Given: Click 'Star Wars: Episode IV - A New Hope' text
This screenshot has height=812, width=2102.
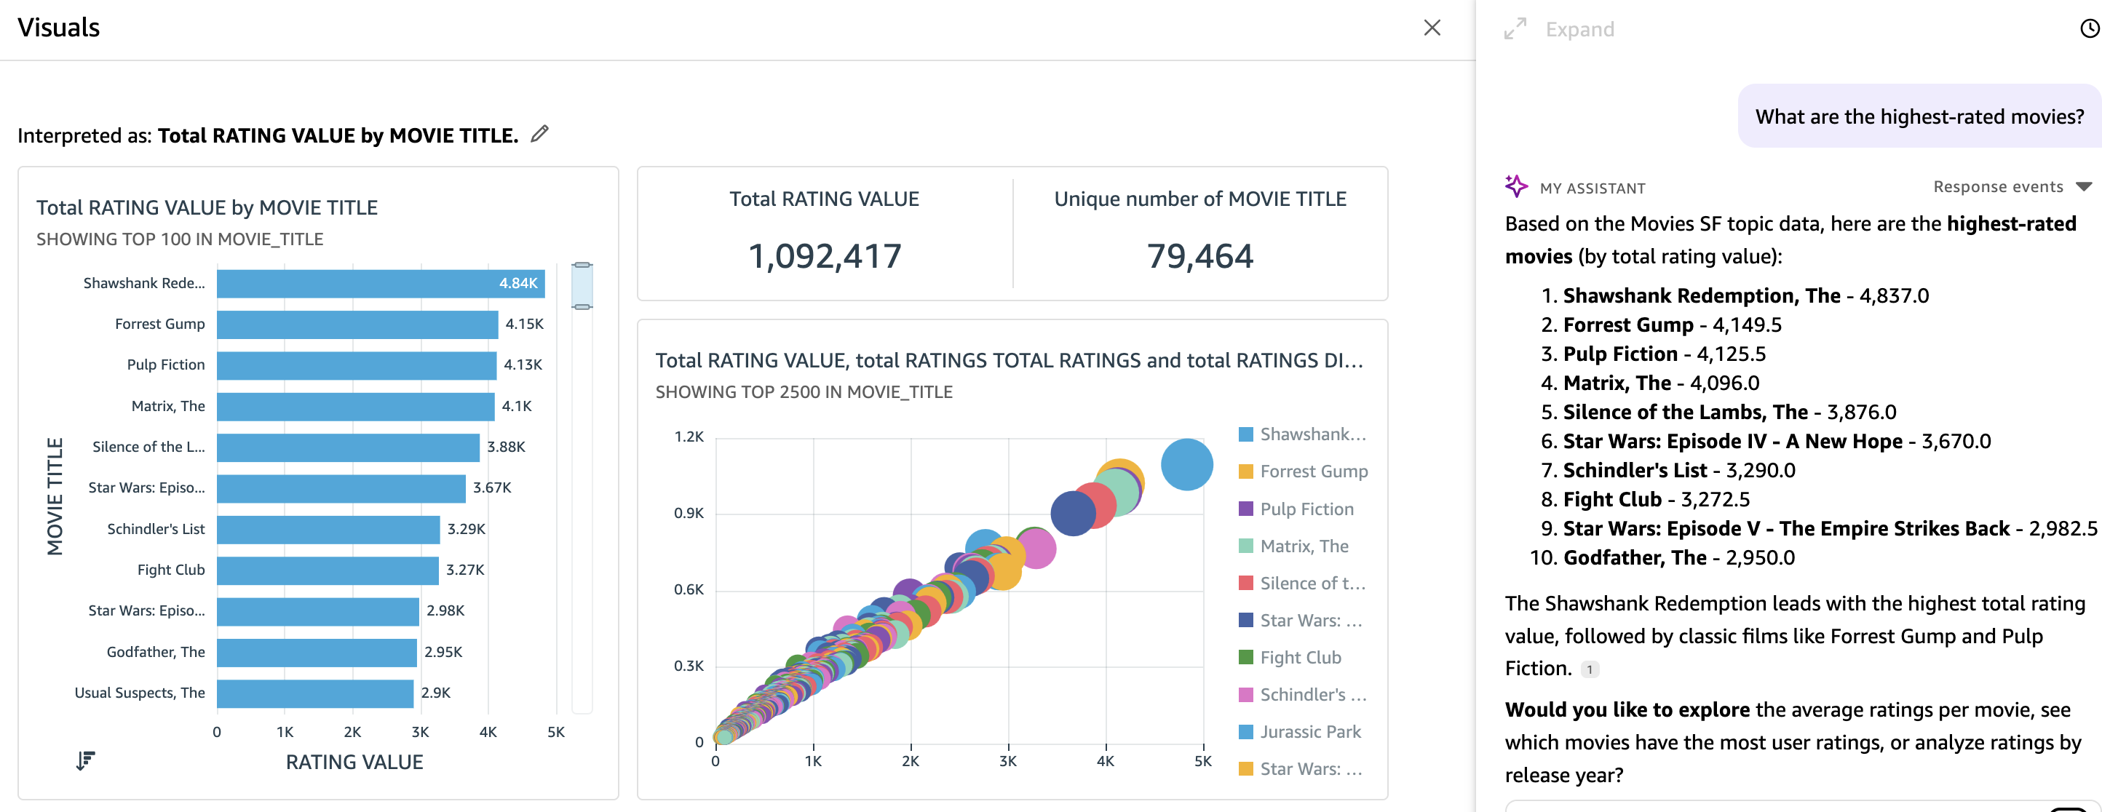Looking at the screenshot, I should click(x=1732, y=442).
